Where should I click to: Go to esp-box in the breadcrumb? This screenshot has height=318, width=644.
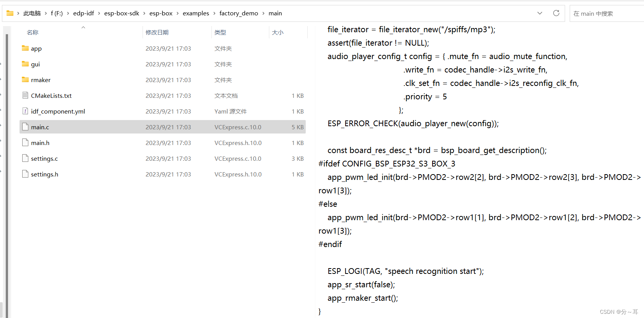tap(161, 13)
